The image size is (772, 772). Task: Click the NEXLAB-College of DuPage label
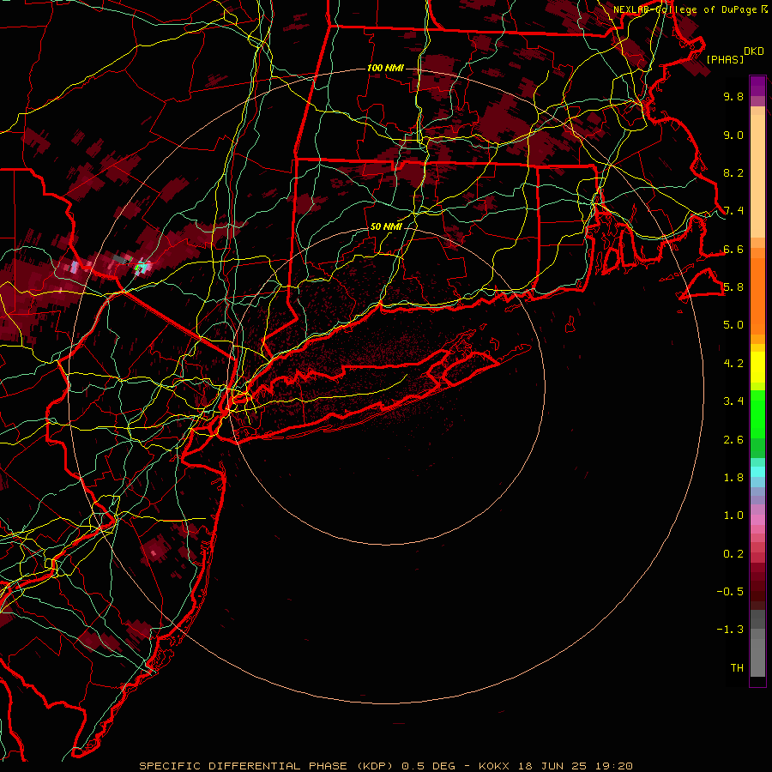click(685, 9)
